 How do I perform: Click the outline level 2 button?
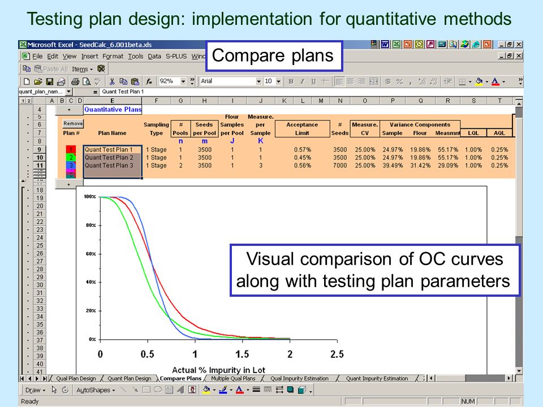tap(29, 101)
